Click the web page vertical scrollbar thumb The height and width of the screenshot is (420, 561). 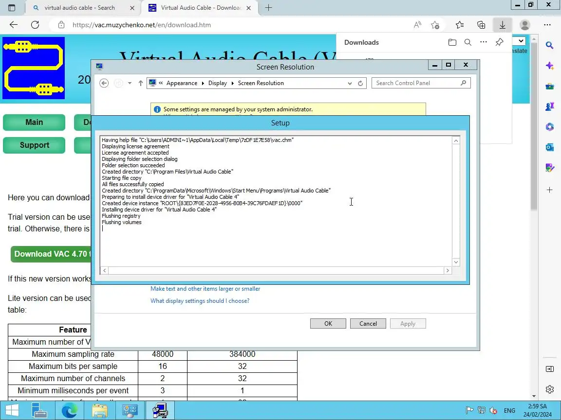point(534,127)
